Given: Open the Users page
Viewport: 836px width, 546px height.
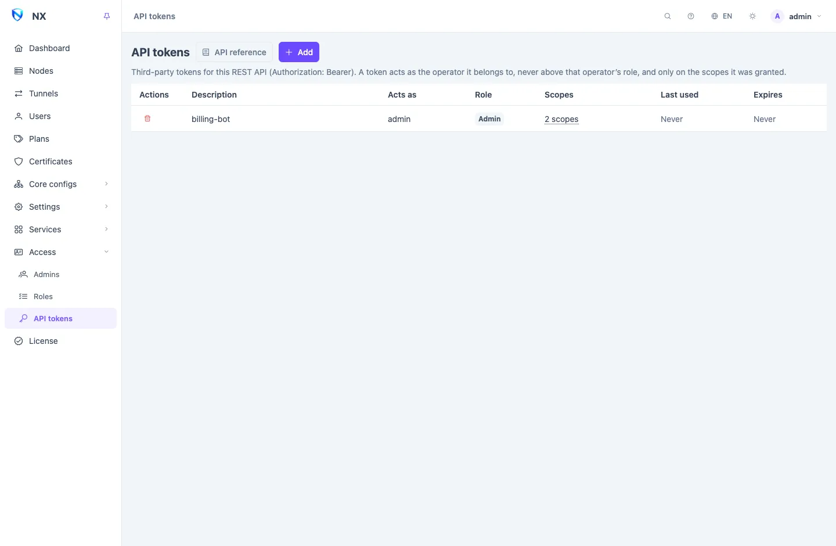Looking at the screenshot, I should click(60, 116).
